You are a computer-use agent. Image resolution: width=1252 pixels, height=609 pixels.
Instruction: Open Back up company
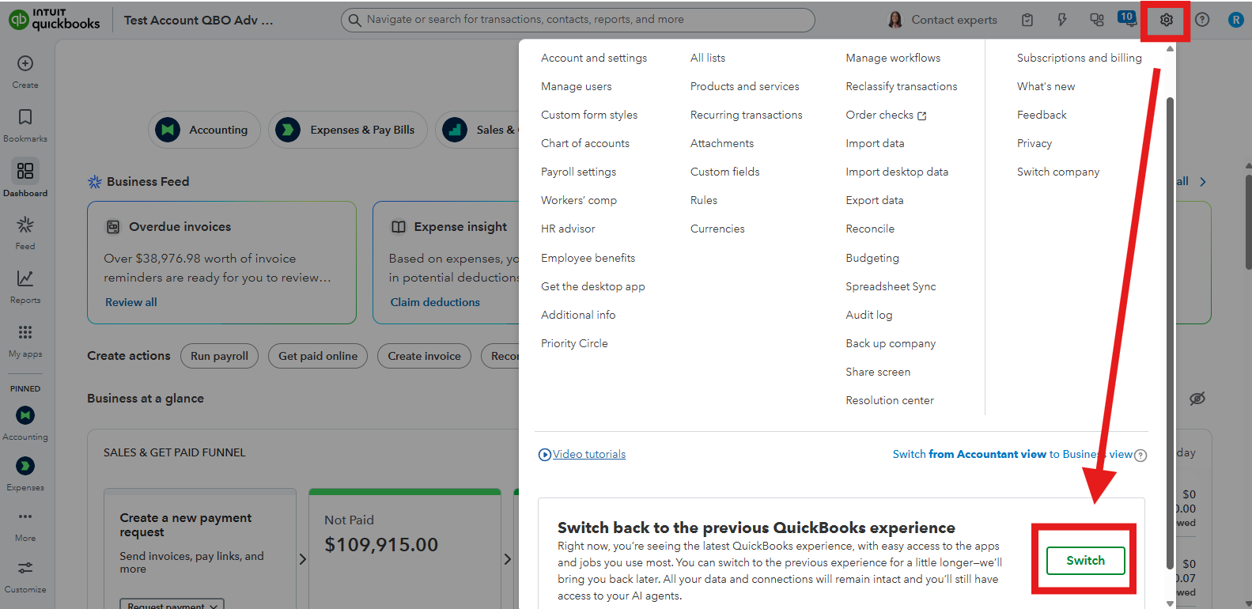pyautogui.click(x=891, y=343)
